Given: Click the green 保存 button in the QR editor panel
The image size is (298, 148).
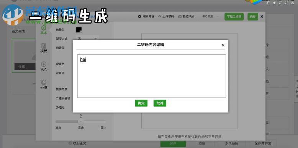Looking at the screenshot, I should coord(253,17).
